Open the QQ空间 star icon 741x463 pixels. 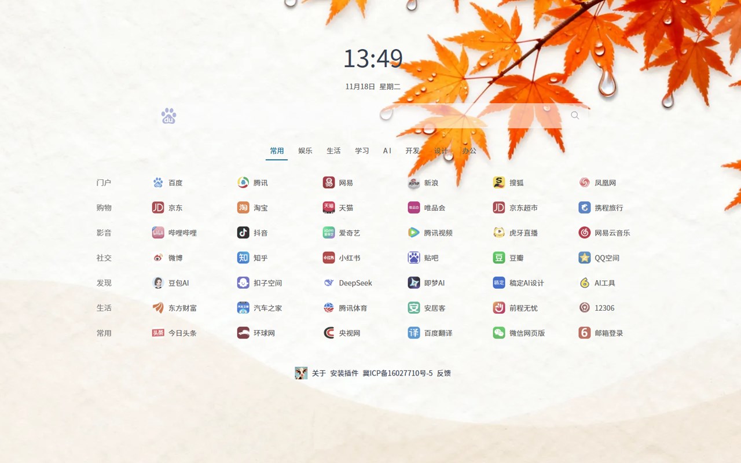[585, 258]
